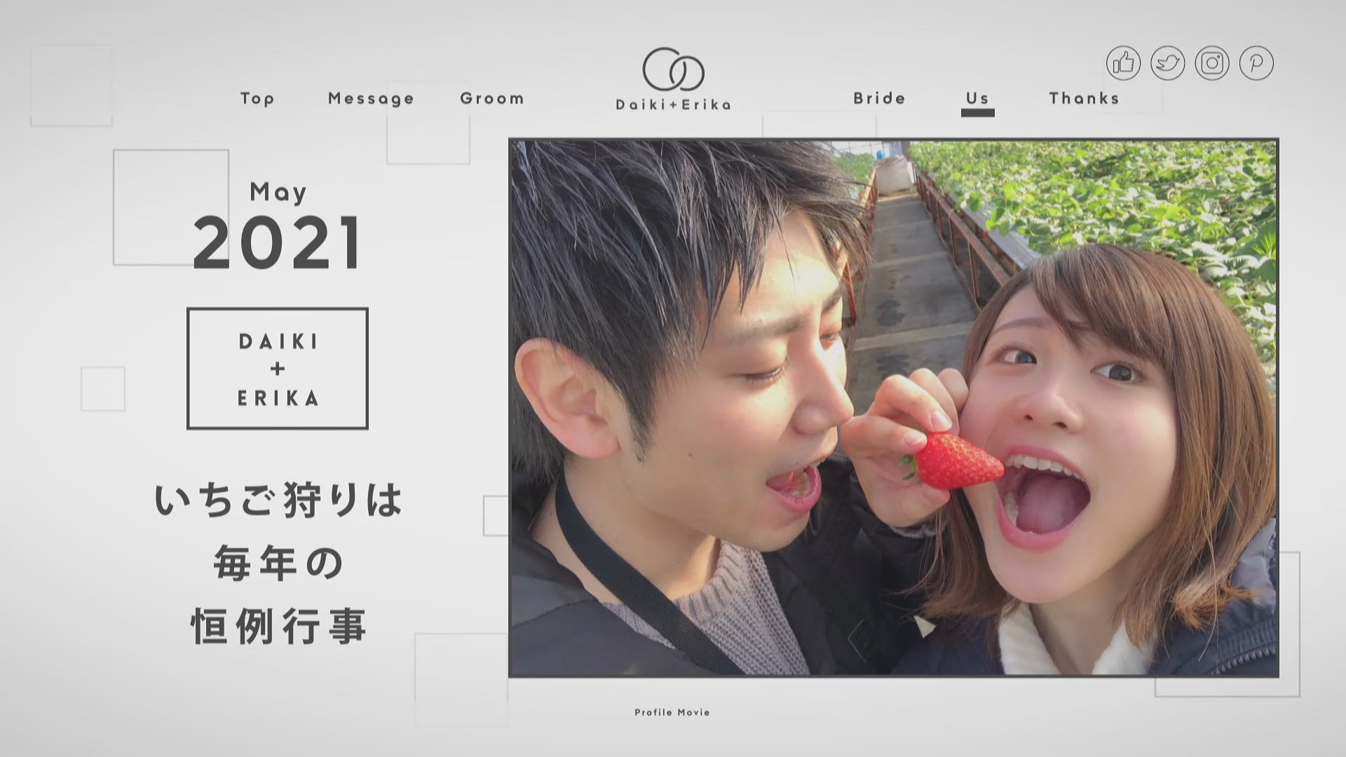Open the Twitter bird icon
Image resolution: width=1346 pixels, height=757 pixels.
1167,63
